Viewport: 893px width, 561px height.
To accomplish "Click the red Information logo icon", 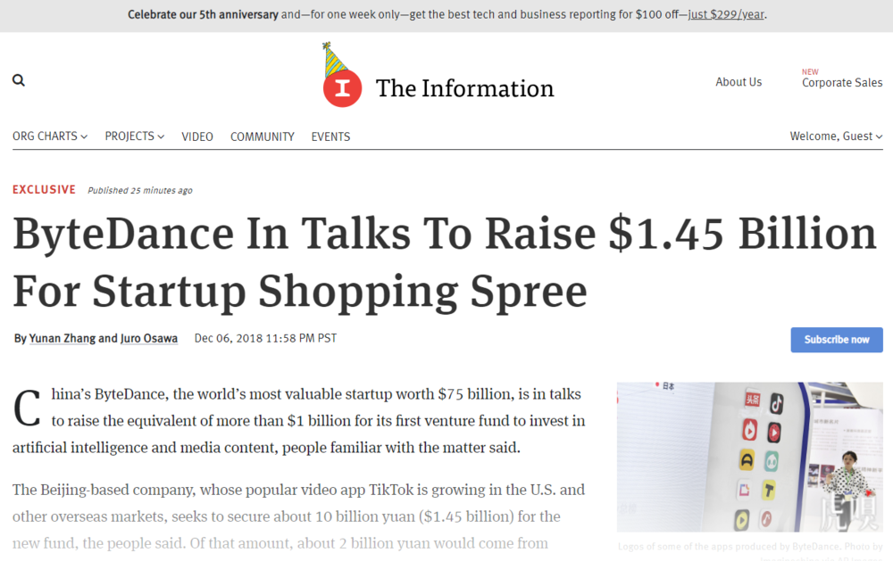I will pos(342,87).
